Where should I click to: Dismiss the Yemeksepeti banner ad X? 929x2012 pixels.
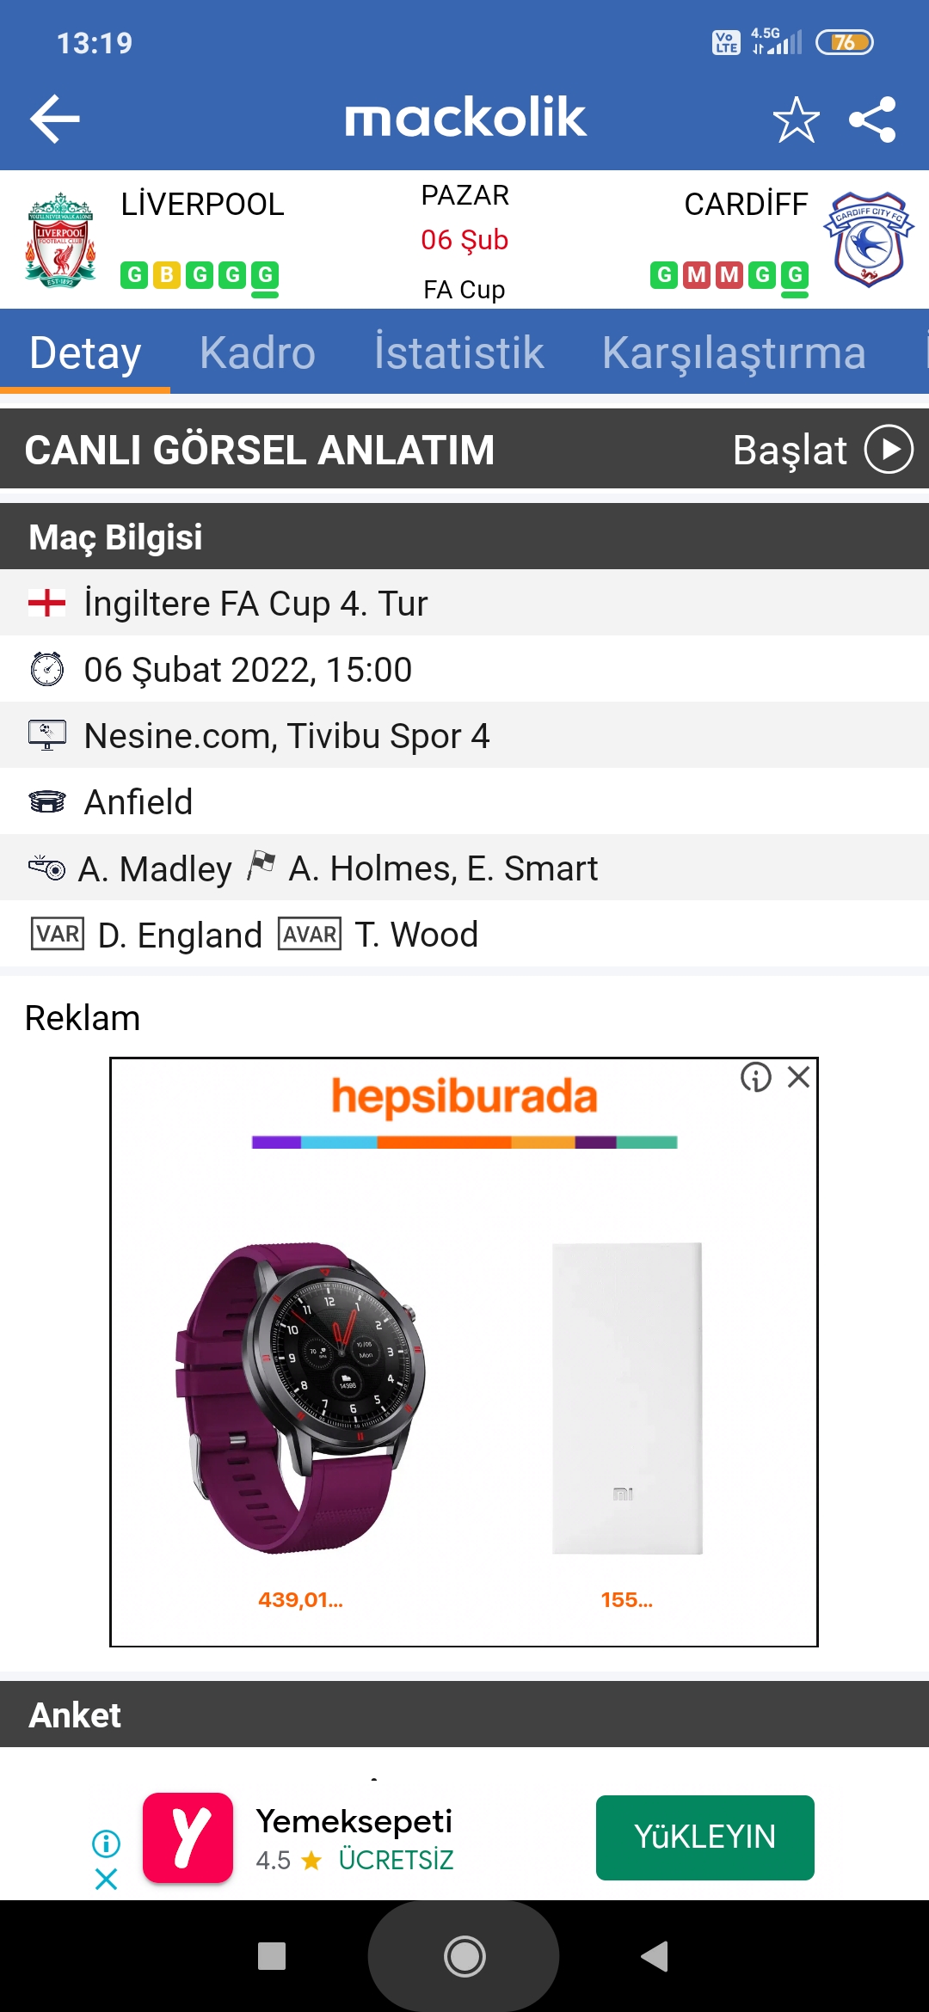coord(106,1879)
